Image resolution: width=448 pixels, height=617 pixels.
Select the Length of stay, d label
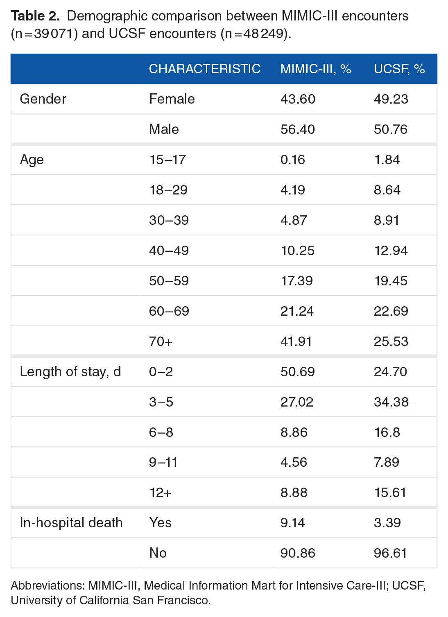pyautogui.click(x=70, y=372)
